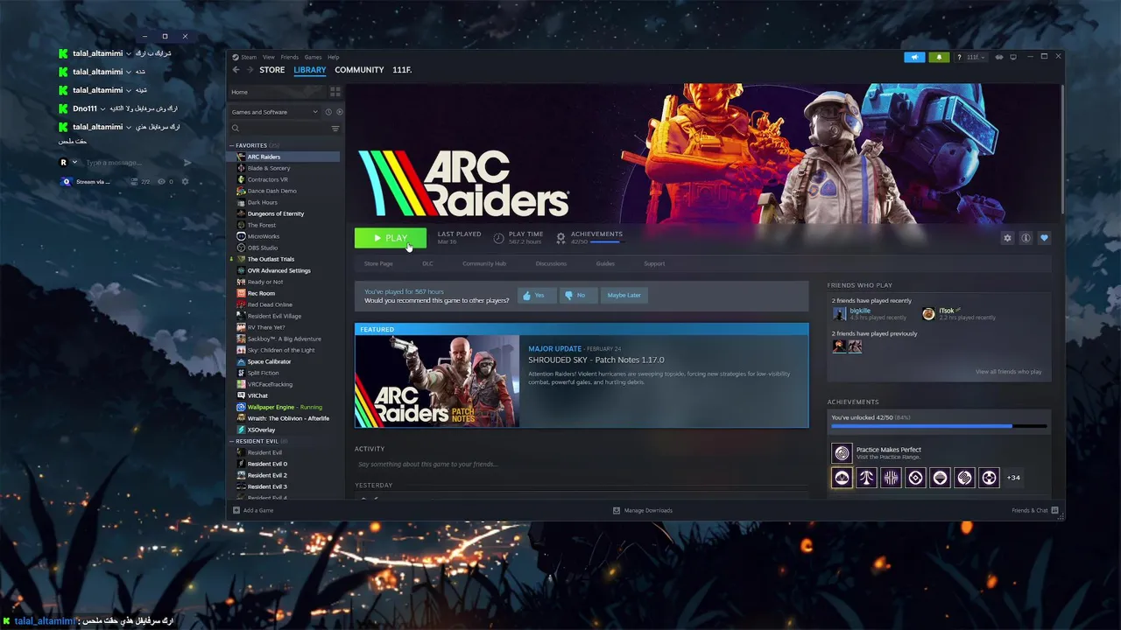View all friends who play link
The height and width of the screenshot is (630, 1121).
pos(1009,372)
